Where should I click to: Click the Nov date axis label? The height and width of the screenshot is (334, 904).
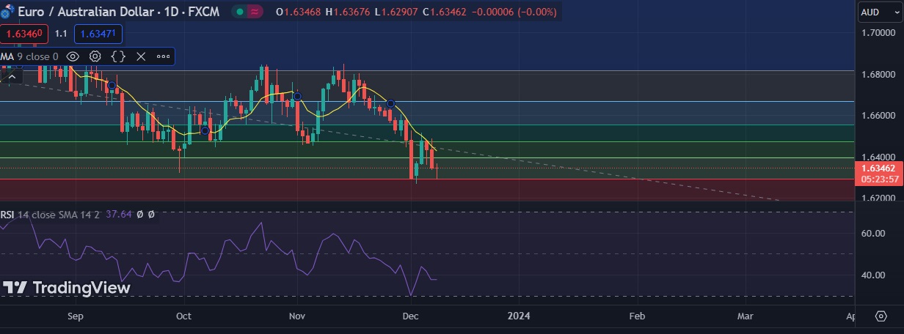[297, 316]
